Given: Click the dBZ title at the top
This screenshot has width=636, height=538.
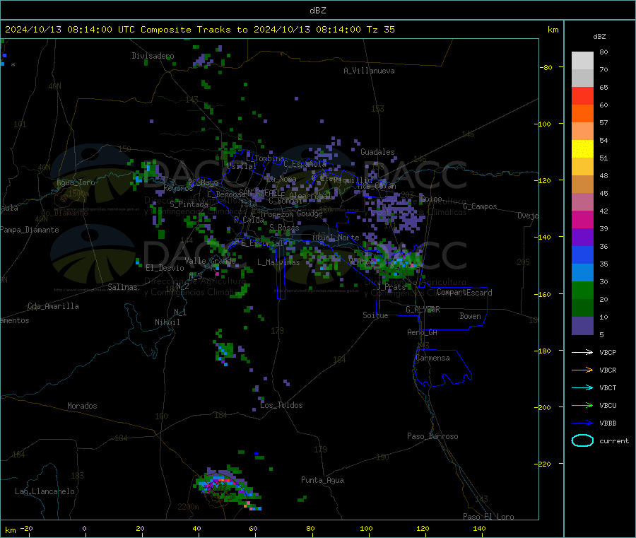Looking at the screenshot, I should pyautogui.click(x=317, y=11).
